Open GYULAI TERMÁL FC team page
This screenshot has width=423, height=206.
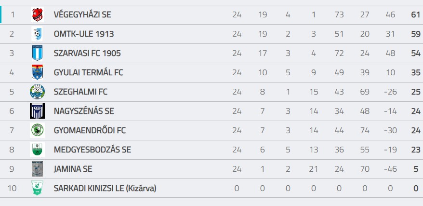click(x=88, y=73)
